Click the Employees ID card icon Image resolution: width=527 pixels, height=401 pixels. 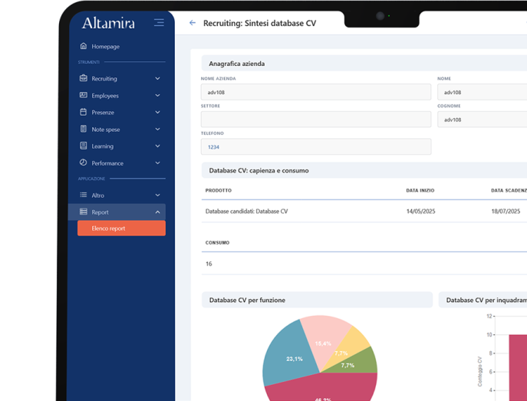point(84,95)
